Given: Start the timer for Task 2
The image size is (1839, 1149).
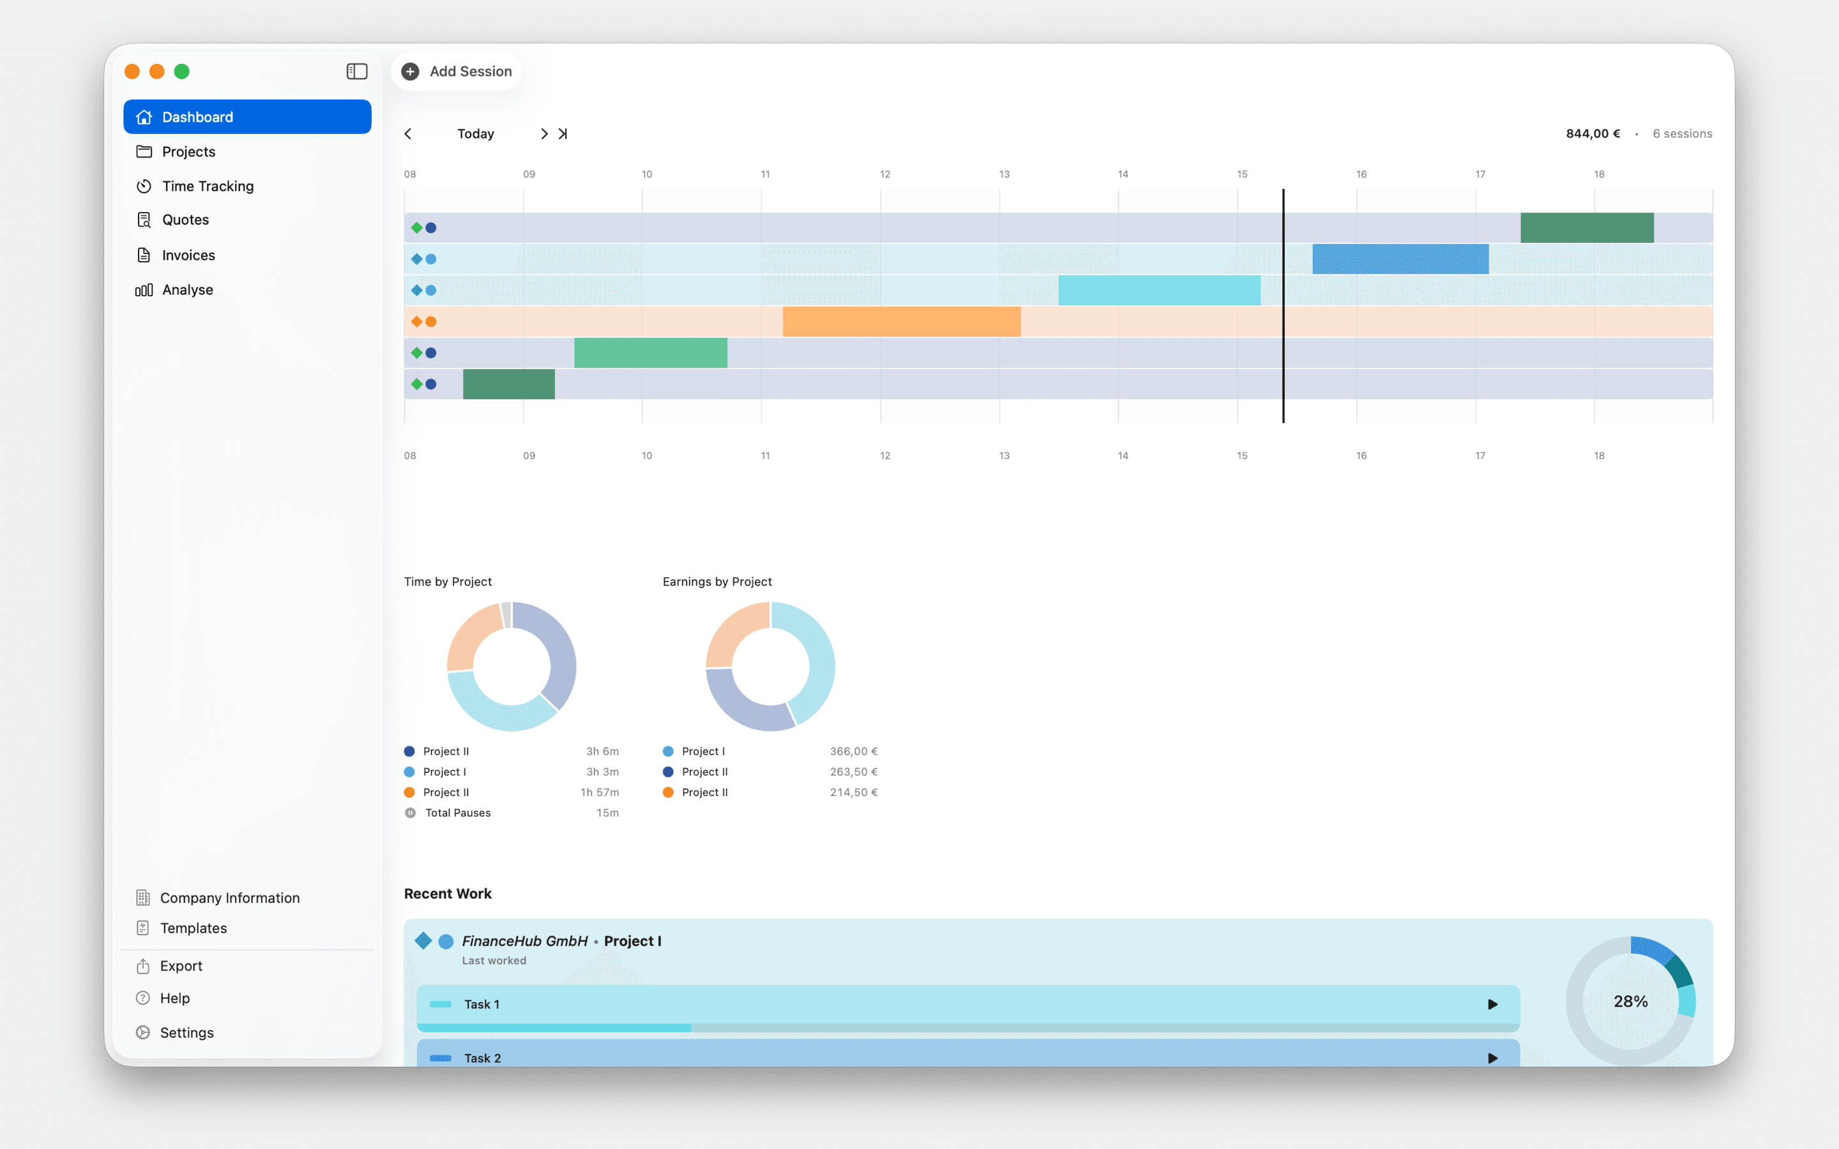Looking at the screenshot, I should [x=1492, y=1057].
